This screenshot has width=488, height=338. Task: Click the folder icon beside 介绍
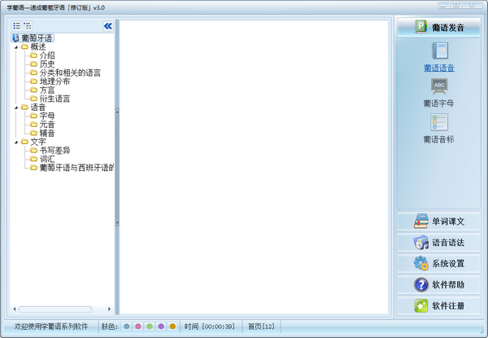tap(33, 55)
